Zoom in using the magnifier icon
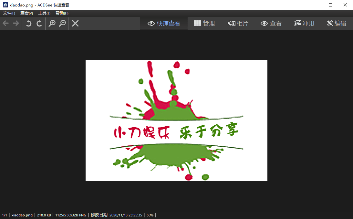The width and height of the screenshot is (353, 219). (x=52, y=23)
